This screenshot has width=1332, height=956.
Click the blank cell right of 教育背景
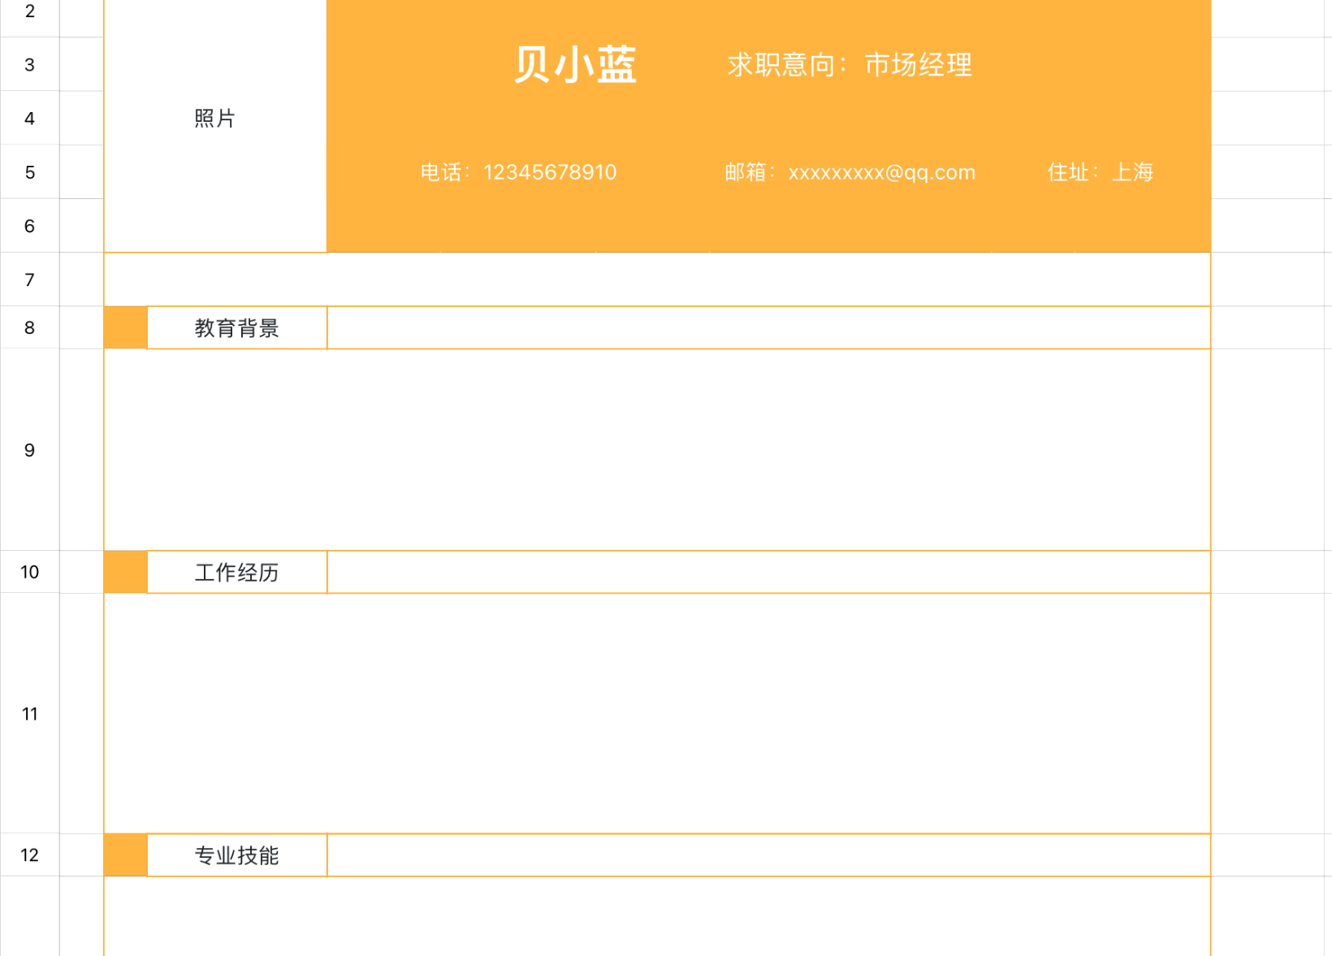768,328
